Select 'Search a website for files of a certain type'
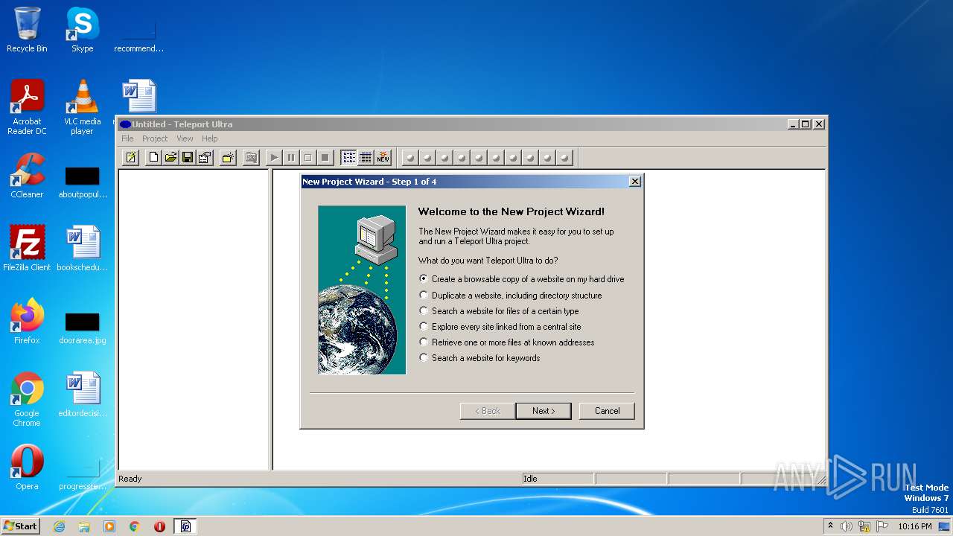 point(499,311)
